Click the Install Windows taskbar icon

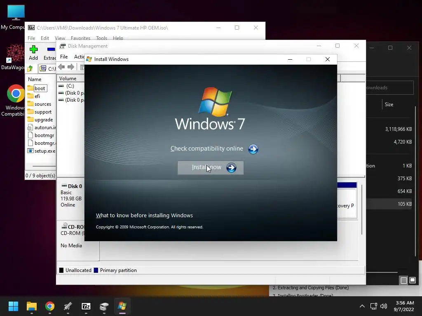click(122, 306)
